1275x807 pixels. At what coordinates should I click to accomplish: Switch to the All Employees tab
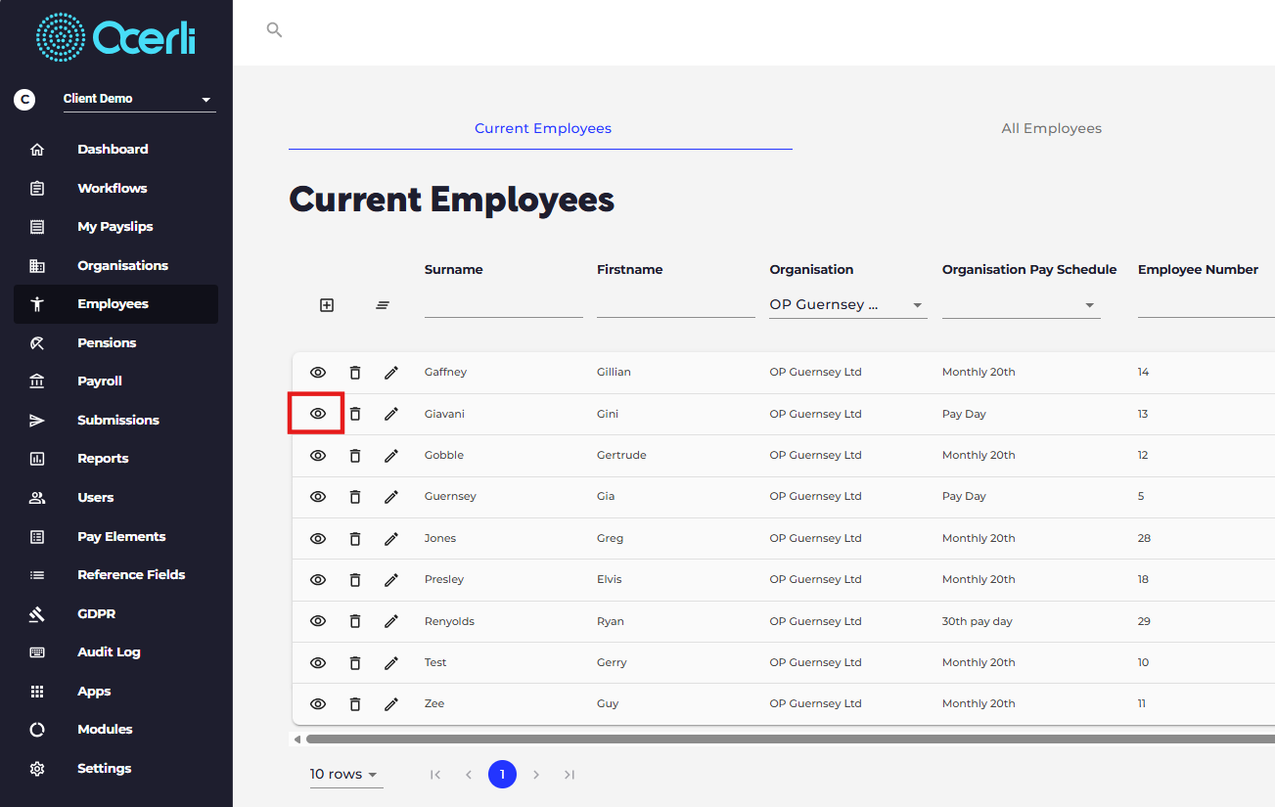(1052, 129)
